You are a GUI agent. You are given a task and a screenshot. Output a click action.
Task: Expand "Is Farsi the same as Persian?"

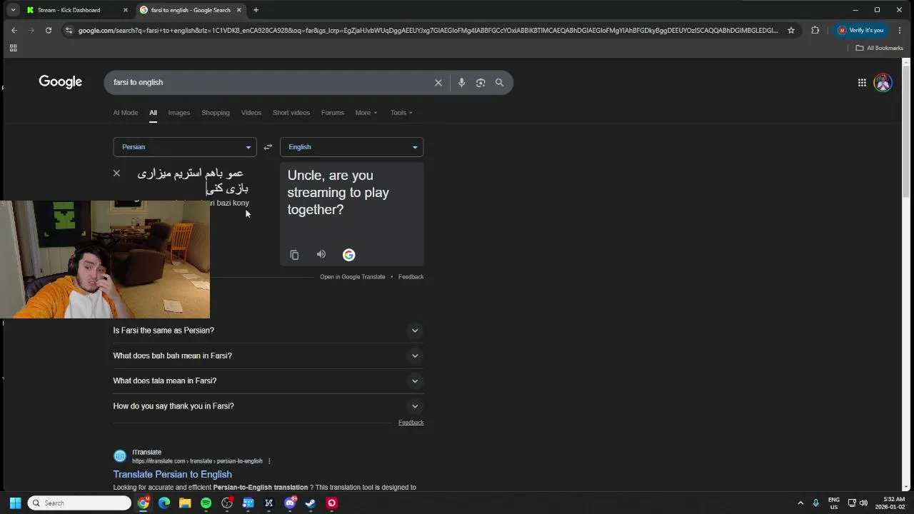(268, 331)
